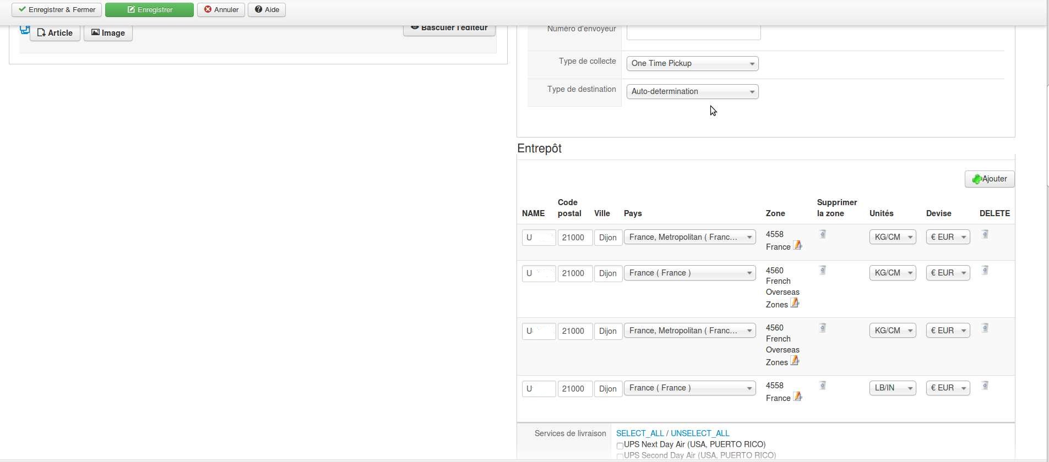This screenshot has height=462, width=1049.
Task: Insert an Article with the editor button
Action: (x=55, y=33)
